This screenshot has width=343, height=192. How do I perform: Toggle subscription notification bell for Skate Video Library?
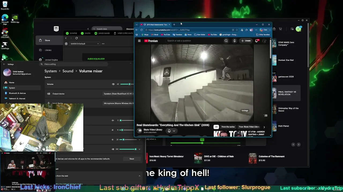pyautogui.click(x=169, y=131)
